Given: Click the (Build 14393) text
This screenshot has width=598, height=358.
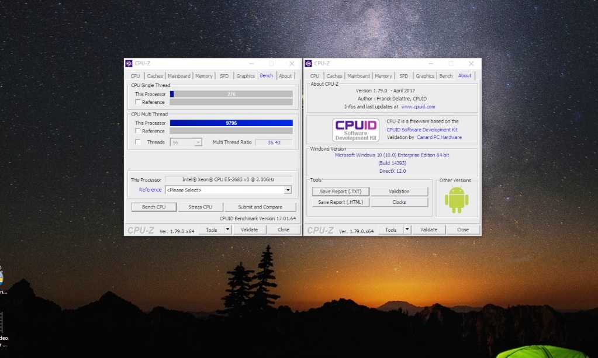Looking at the screenshot, I should pos(392,163).
